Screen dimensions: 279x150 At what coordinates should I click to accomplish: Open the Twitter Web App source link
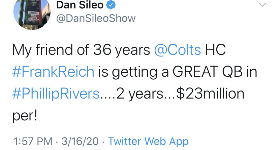[x=148, y=142]
